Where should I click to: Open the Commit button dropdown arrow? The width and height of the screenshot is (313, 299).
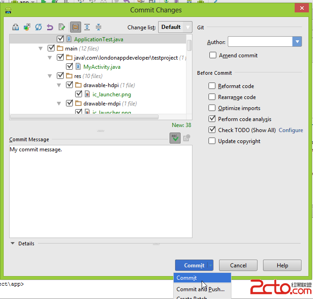210,266
